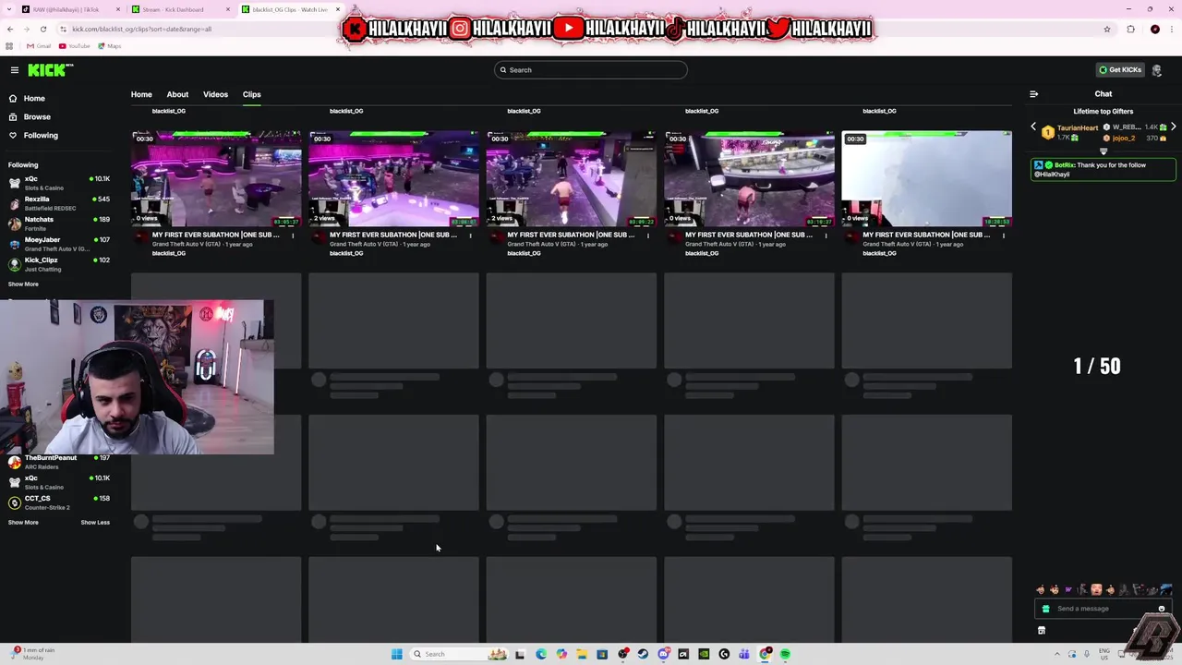The image size is (1182, 665).
Task: Play the fourth clip thumbnail
Action: [x=749, y=178]
